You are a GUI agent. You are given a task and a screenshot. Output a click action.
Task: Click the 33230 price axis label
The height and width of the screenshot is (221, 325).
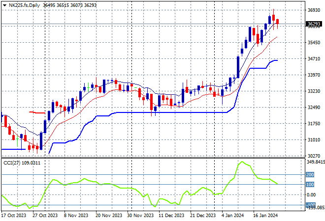click(x=314, y=91)
